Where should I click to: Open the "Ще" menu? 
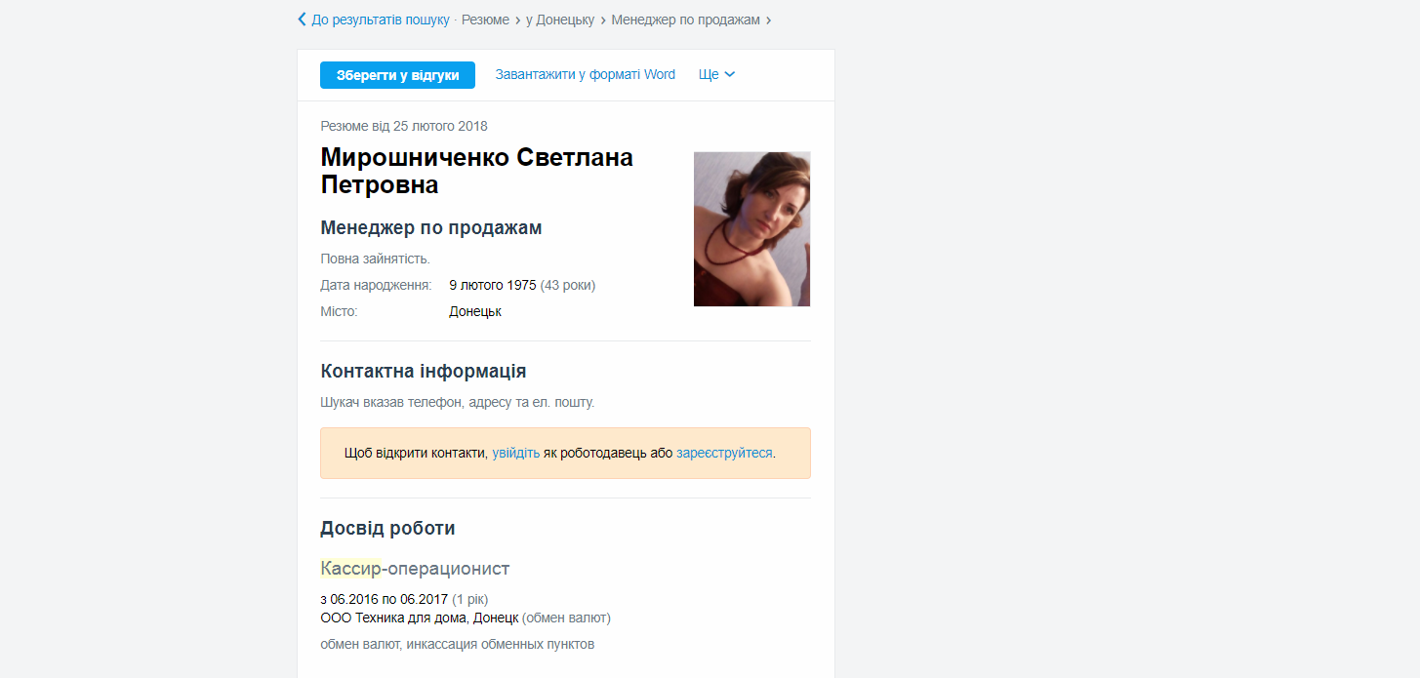[709, 74]
